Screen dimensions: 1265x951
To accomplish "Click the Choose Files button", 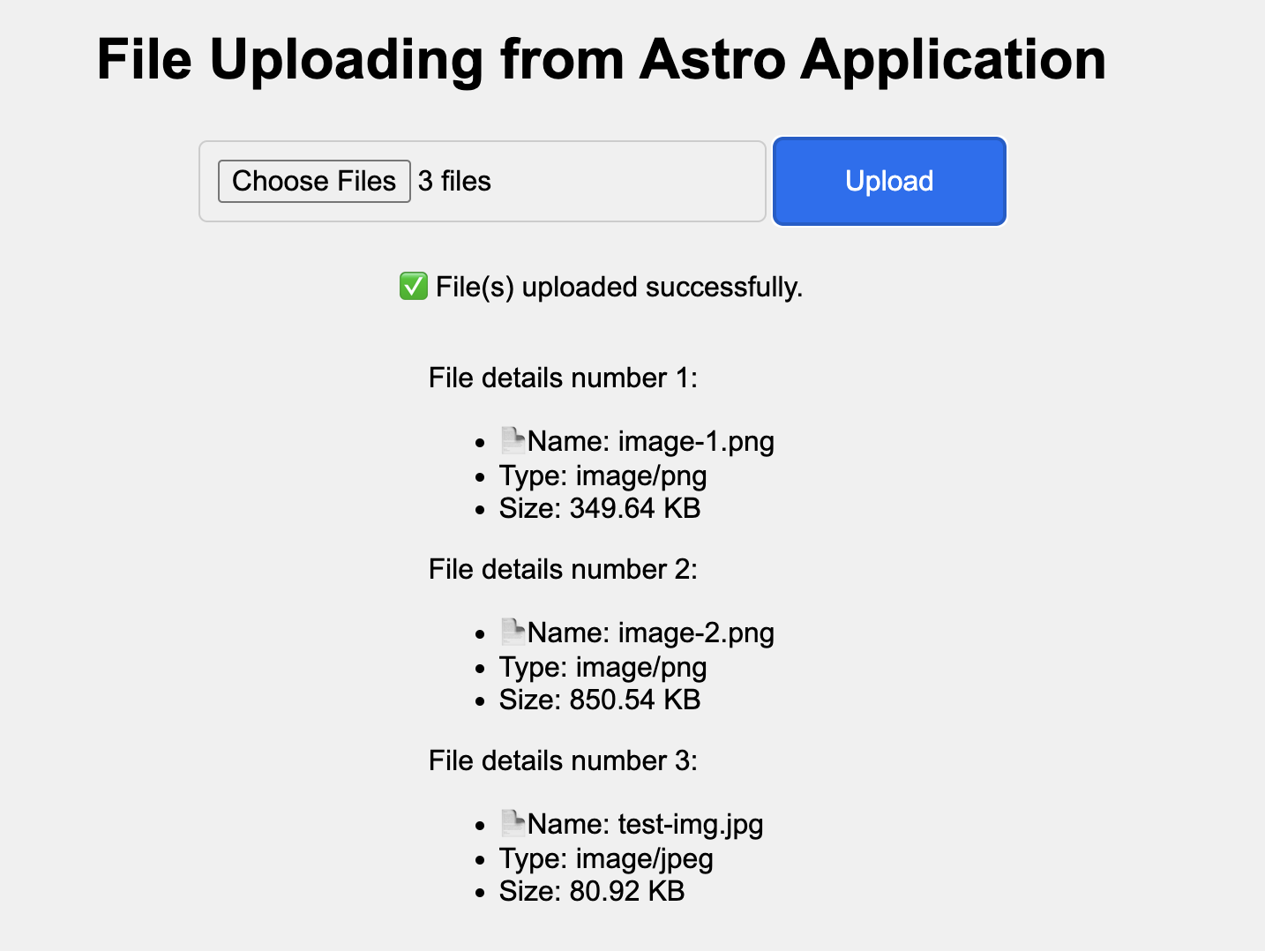I will [x=313, y=181].
